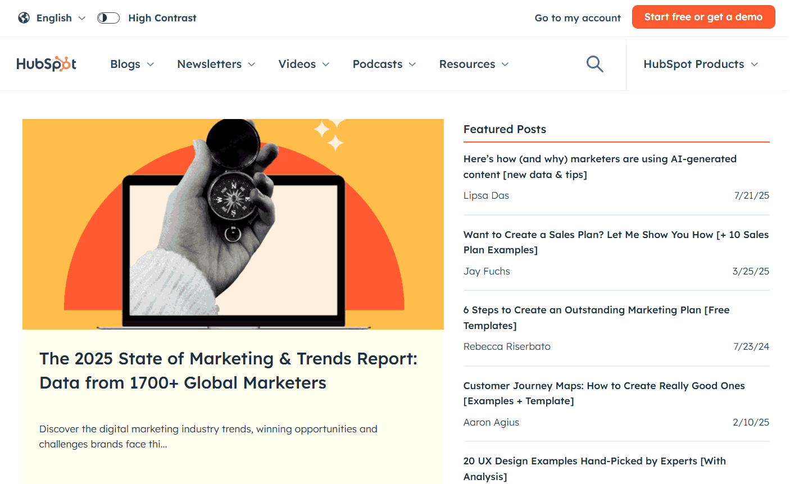Click the globe language icon
The height and width of the screenshot is (484, 790).
pyautogui.click(x=24, y=17)
